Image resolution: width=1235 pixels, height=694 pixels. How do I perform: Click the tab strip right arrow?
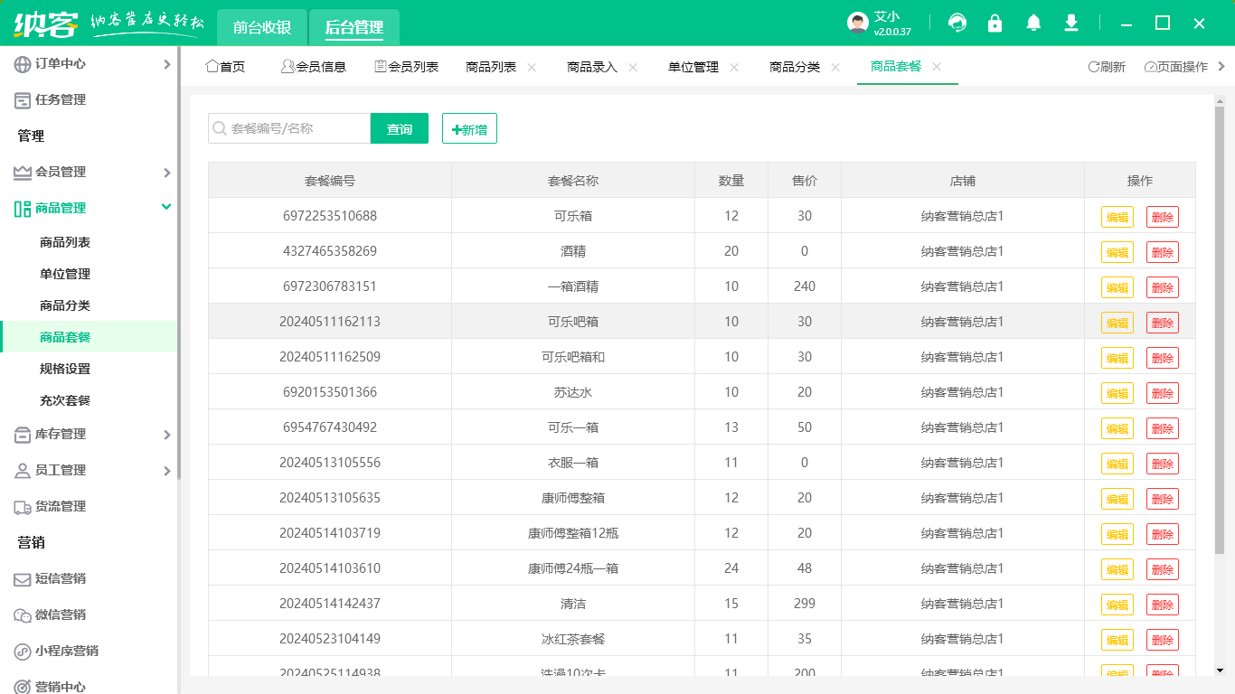[x=1222, y=67]
